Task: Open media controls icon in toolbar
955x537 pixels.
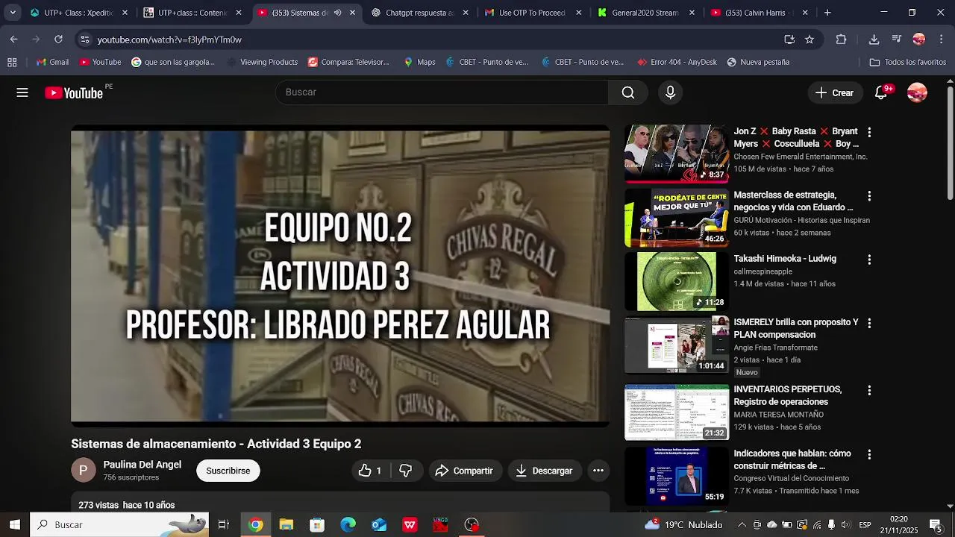Action: [x=897, y=40]
